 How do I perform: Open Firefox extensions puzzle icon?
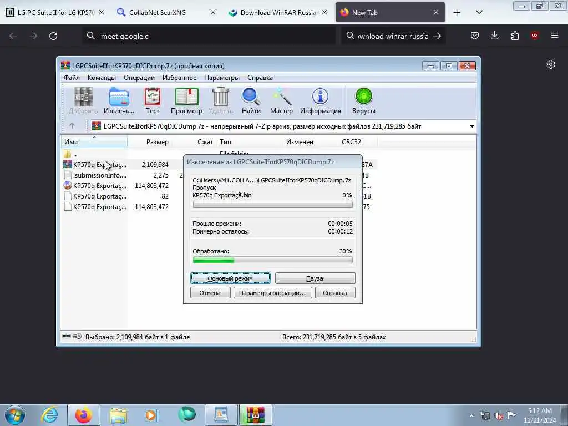515,35
